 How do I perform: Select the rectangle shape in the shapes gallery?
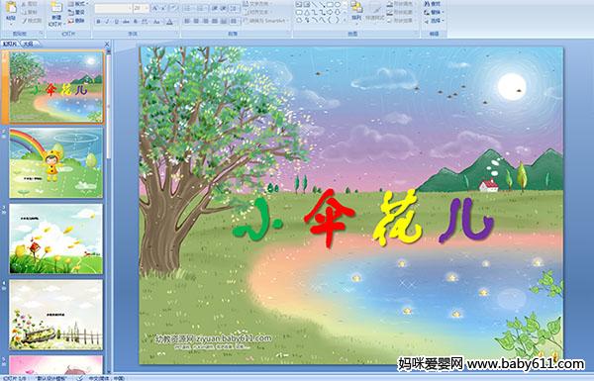pyautogui.click(x=330, y=5)
